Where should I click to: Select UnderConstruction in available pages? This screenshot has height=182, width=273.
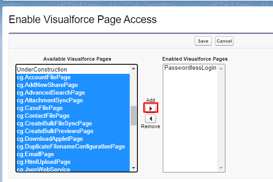click(42, 70)
